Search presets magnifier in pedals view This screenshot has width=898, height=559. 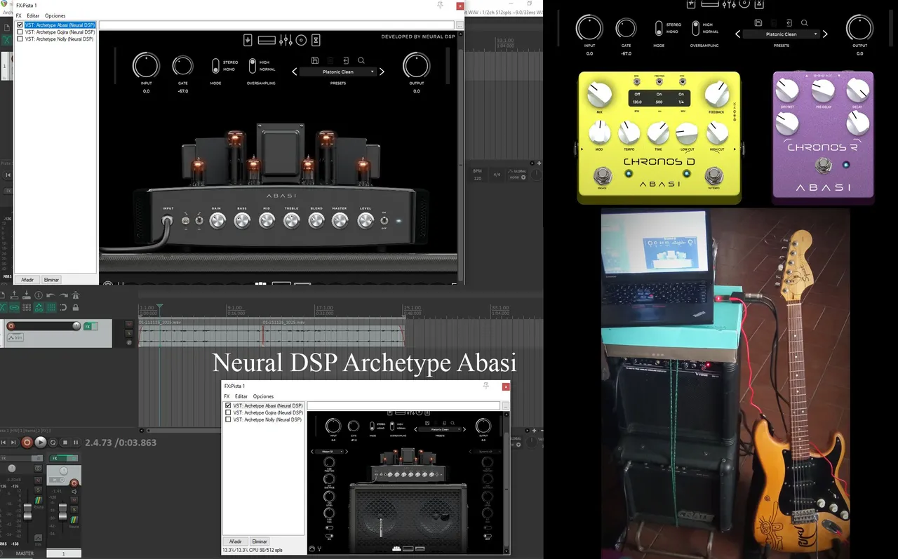(804, 23)
